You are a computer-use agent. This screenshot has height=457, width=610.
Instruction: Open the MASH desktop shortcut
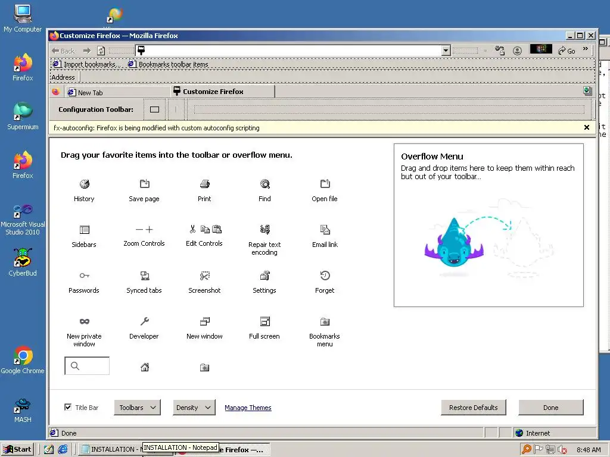click(23, 411)
